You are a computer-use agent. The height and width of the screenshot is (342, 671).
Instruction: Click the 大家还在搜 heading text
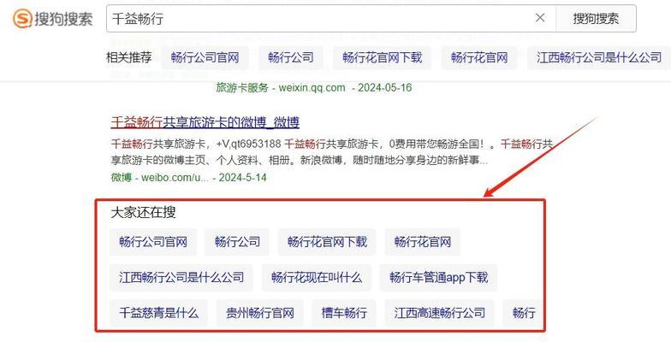point(144,212)
